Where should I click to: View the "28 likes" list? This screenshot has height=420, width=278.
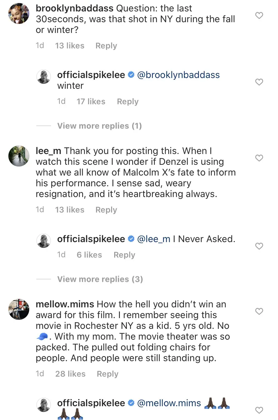(x=71, y=374)
